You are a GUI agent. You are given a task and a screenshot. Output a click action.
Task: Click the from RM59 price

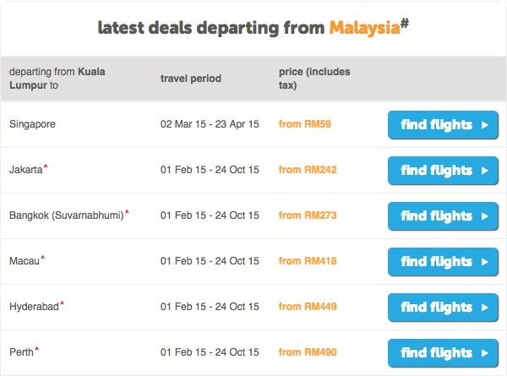(x=305, y=124)
